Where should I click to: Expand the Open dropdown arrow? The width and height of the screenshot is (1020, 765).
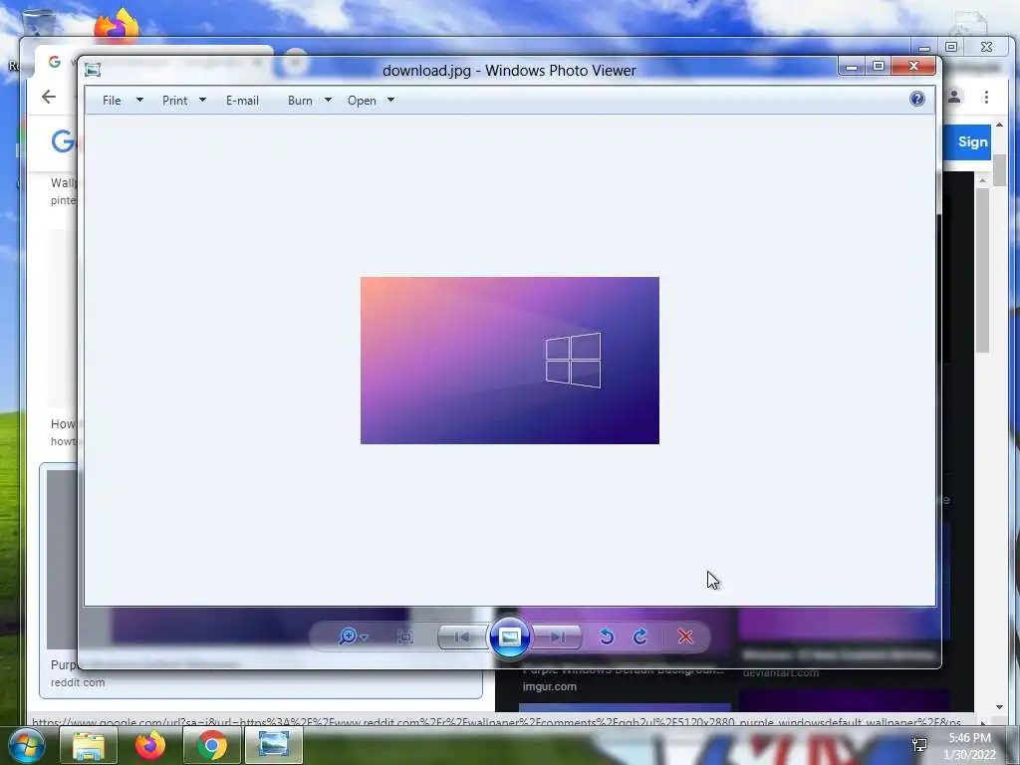(390, 101)
